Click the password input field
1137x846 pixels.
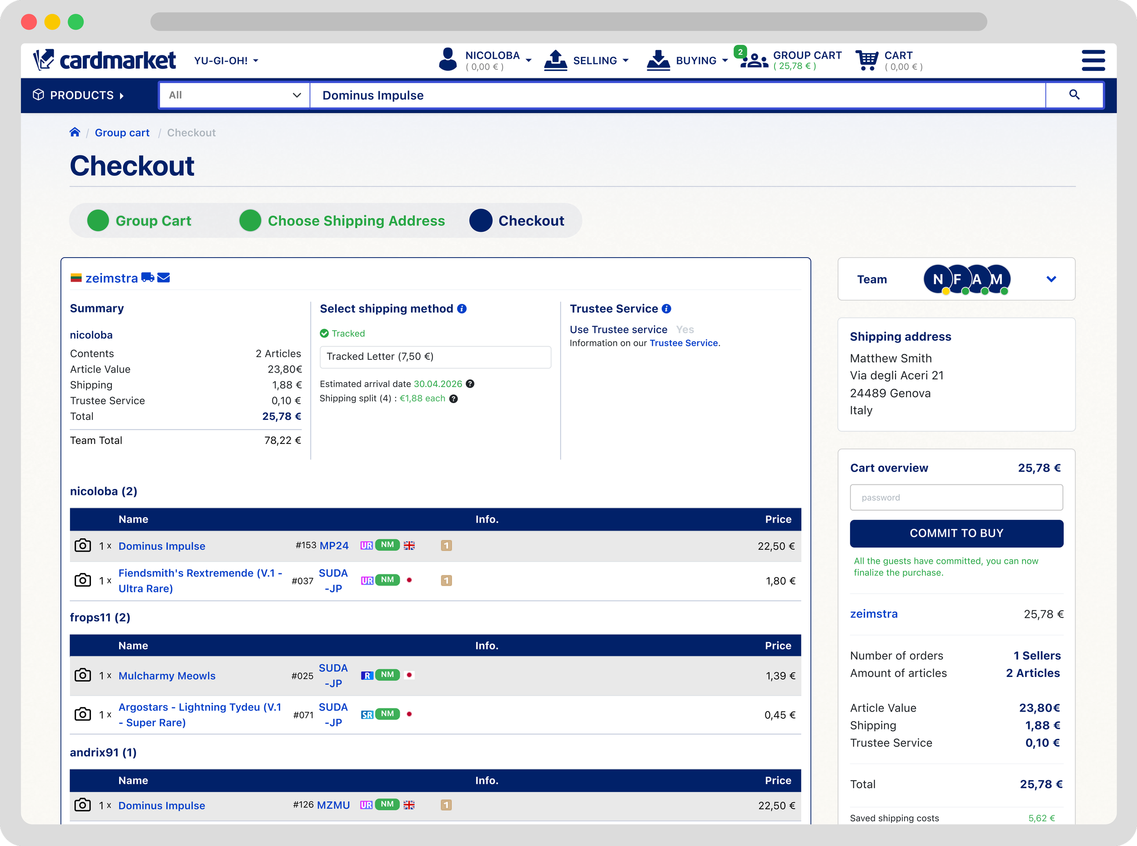[x=956, y=497]
